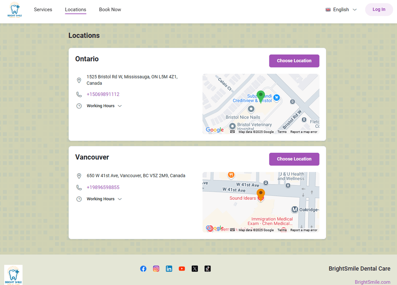Click keyboard shortcuts icon on Ontario map

233,132
